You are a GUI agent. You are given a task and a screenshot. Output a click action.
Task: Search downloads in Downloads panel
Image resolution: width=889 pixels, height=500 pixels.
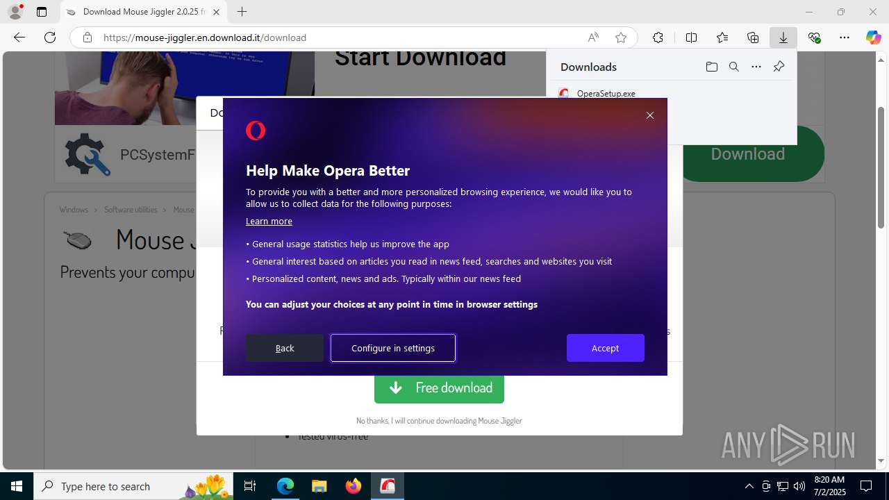(734, 67)
